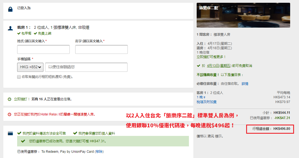Viewport: 299px width, 158px height.
Task: Click the 旅樂序二館 hotel photo thumbnail
Action: pos(243,15)
